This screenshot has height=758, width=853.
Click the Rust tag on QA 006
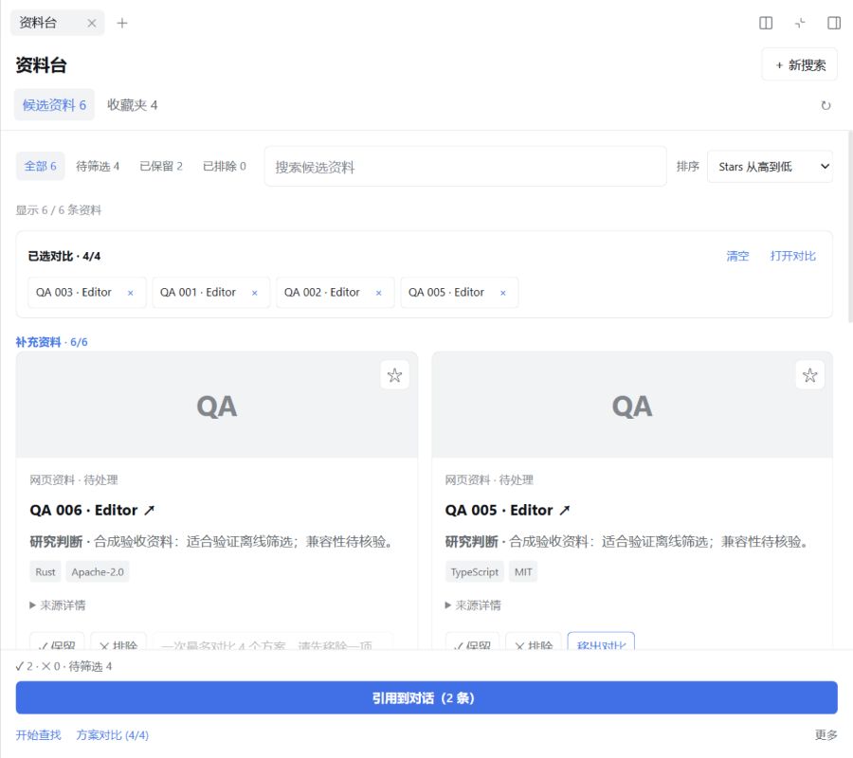[x=45, y=572]
